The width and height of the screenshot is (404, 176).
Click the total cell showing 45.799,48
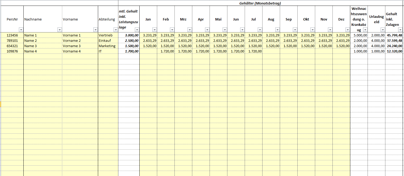394,35
